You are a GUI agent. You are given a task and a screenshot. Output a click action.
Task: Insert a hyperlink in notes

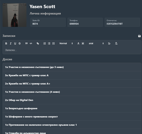(x=38, y=44)
